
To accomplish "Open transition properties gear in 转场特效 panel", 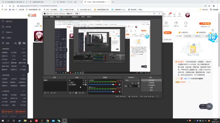I will pos(138,83).
